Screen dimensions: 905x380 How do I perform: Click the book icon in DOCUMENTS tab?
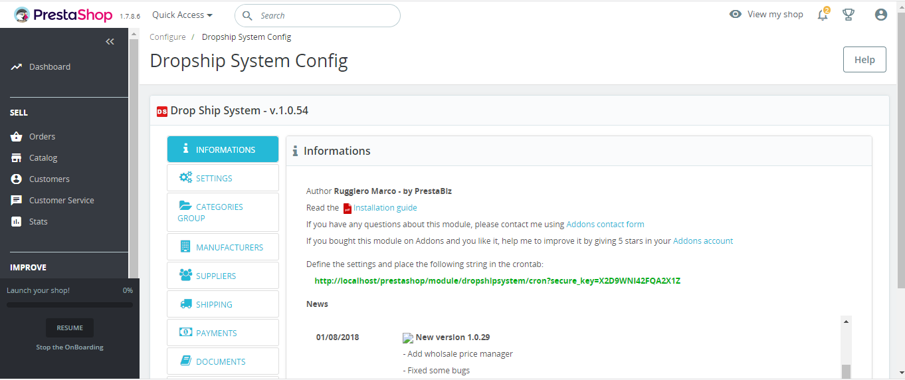coord(185,361)
